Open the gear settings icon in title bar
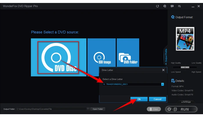This screenshot has height=118, width=203. [x=165, y=6]
